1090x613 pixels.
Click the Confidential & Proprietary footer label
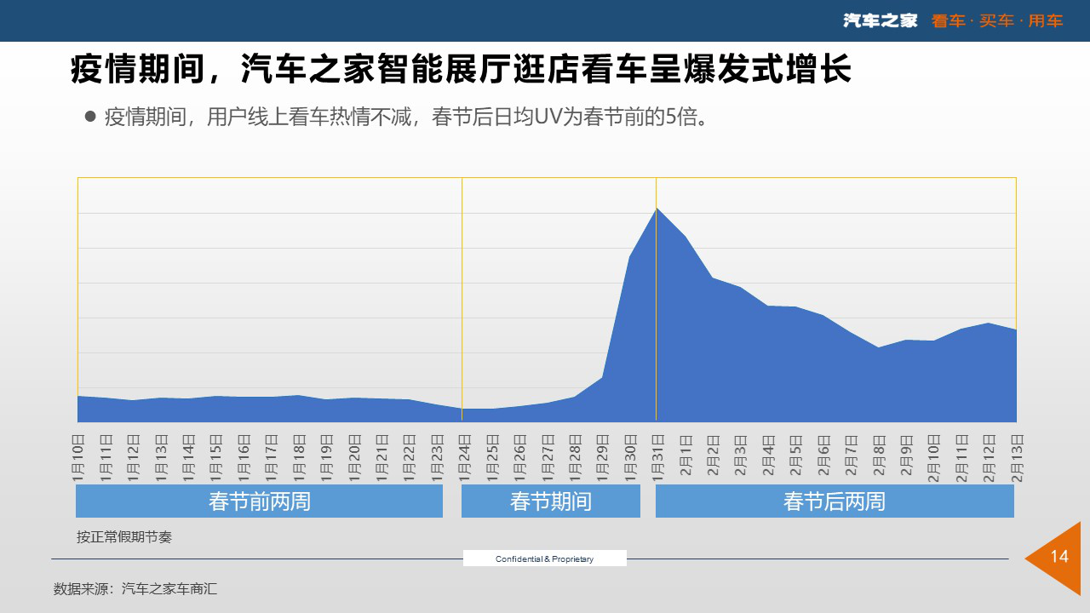[x=544, y=559]
